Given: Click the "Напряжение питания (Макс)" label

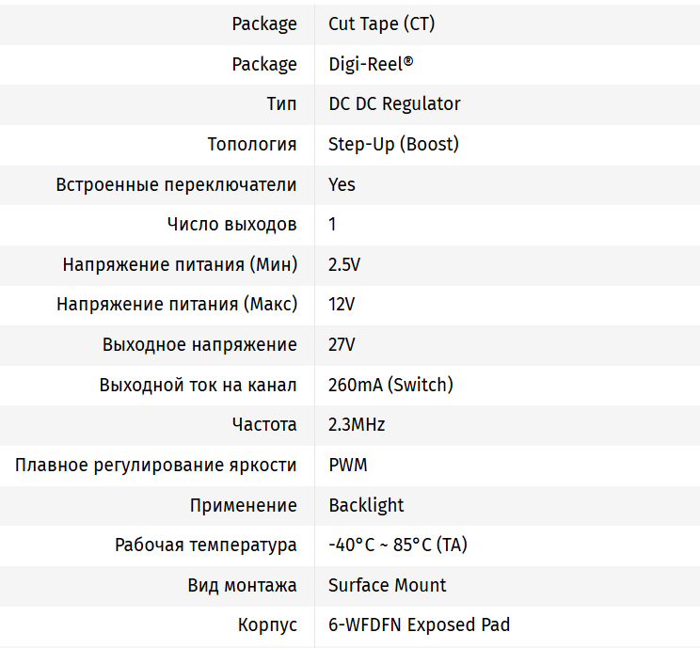Looking at the screenshot, I should 177,305.
